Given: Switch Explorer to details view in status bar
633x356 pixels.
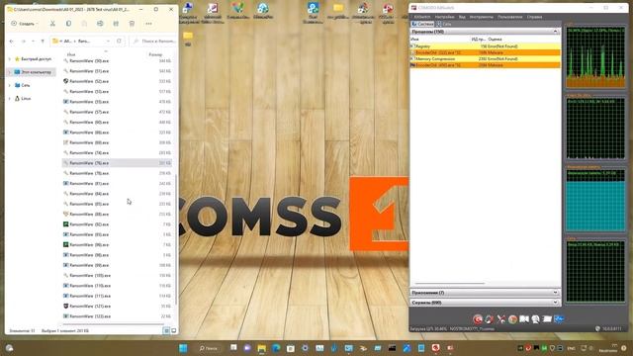Looking at the screenshot, I should pyautogui.click(x=166, y=330).
